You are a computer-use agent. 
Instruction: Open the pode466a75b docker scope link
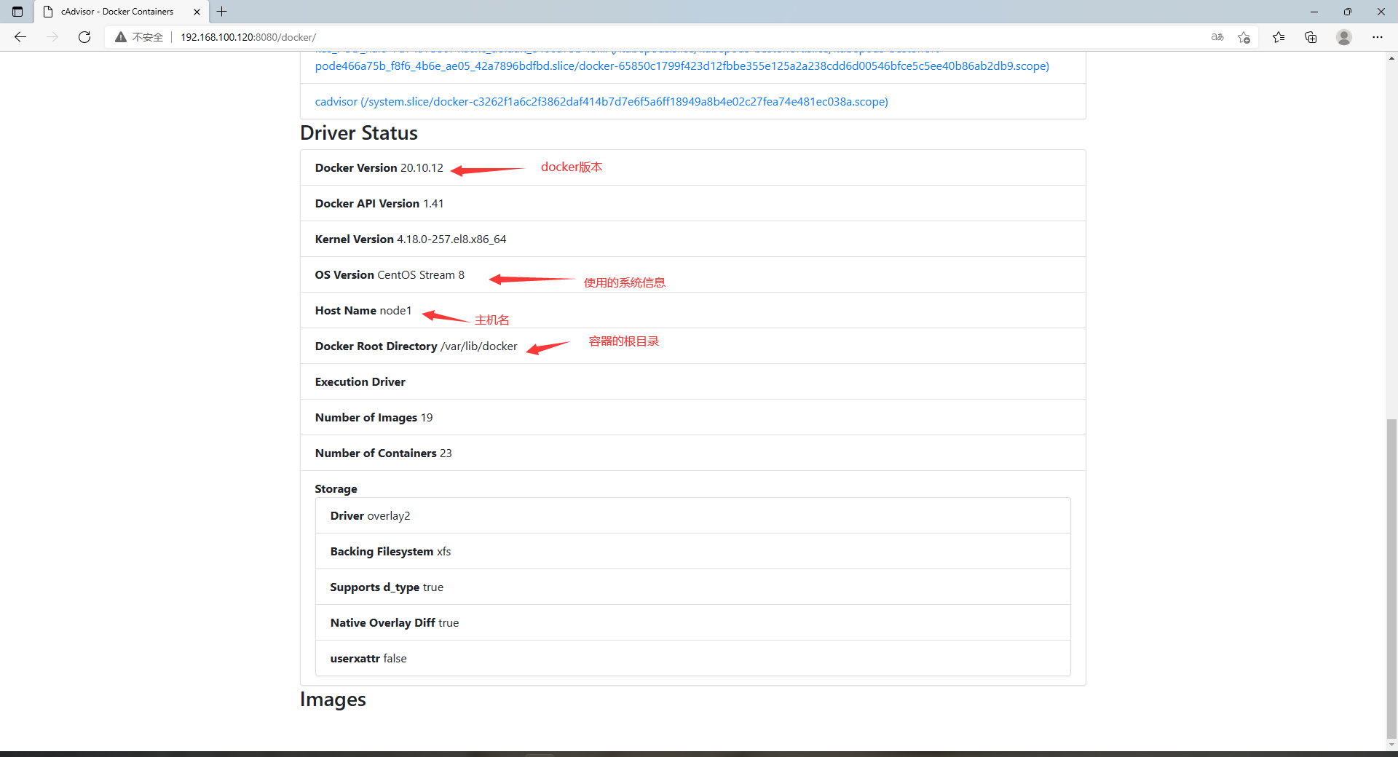[682, 66]
